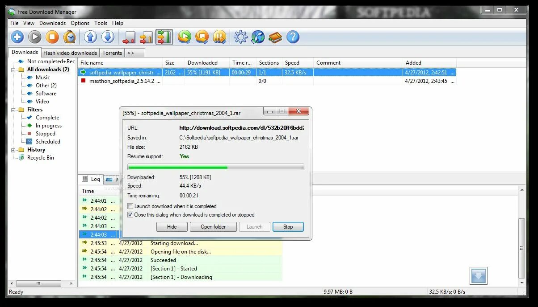
Task: Click '[Section 1] - Downloading' log entry
Action: point(181,277)
